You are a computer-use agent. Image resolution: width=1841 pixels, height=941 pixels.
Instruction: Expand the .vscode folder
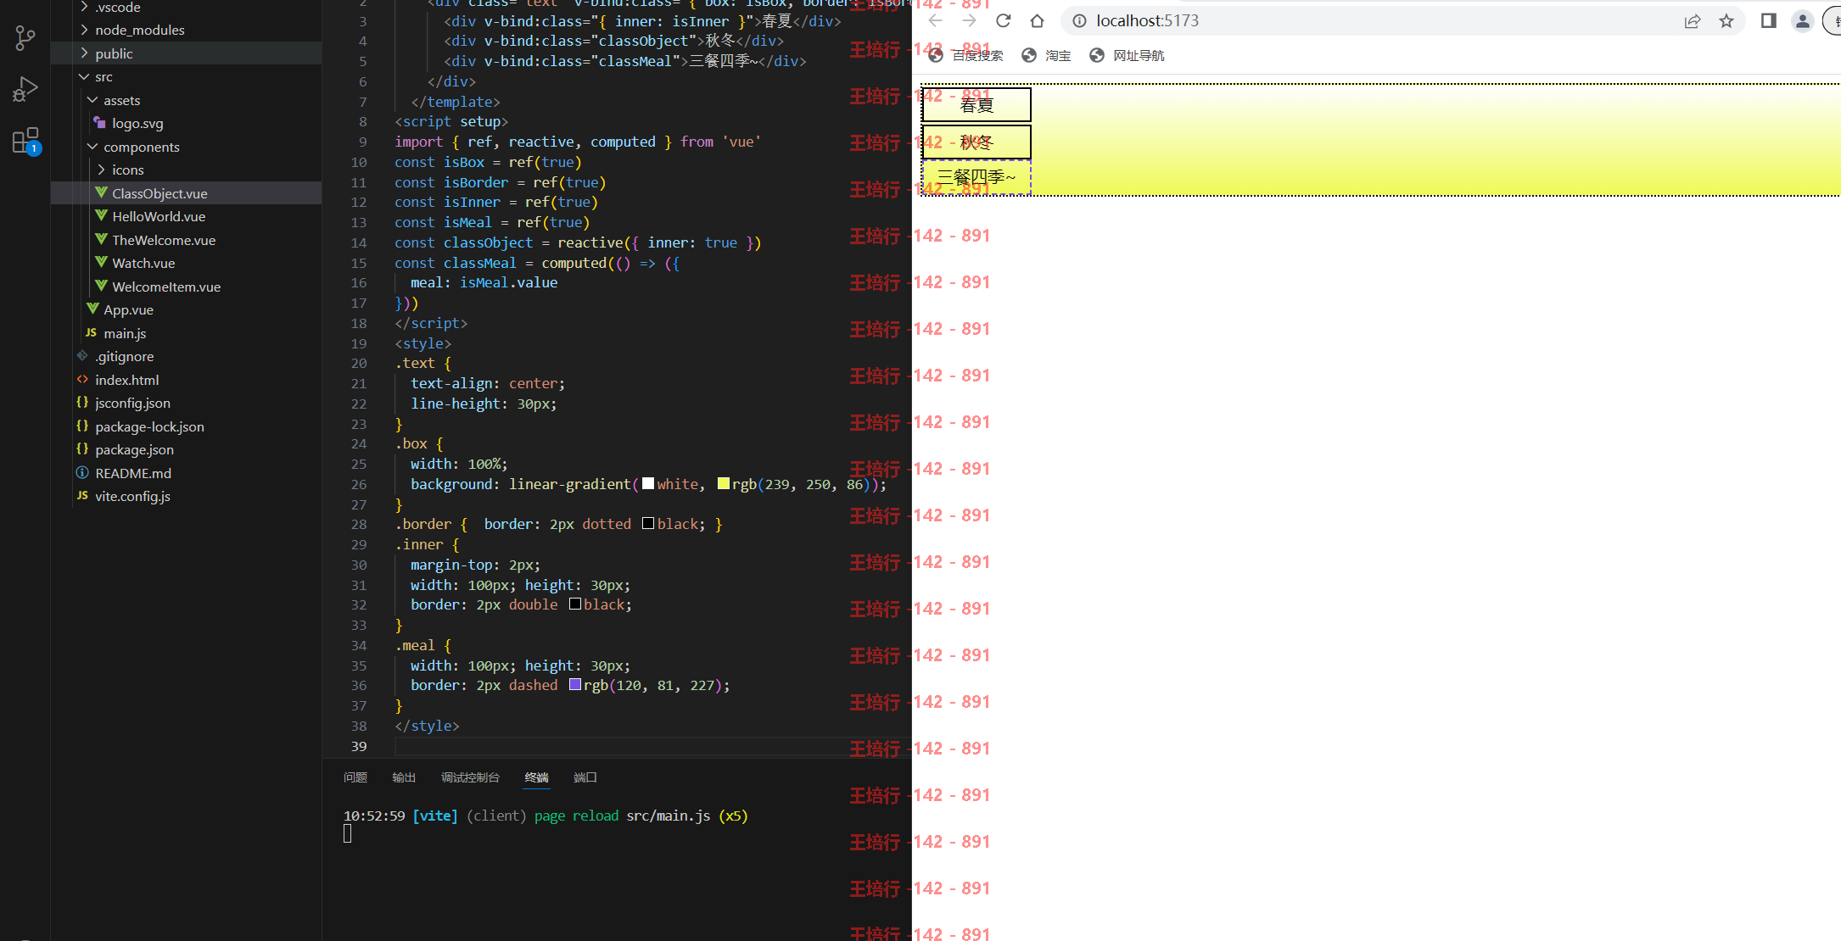[186, 8]
